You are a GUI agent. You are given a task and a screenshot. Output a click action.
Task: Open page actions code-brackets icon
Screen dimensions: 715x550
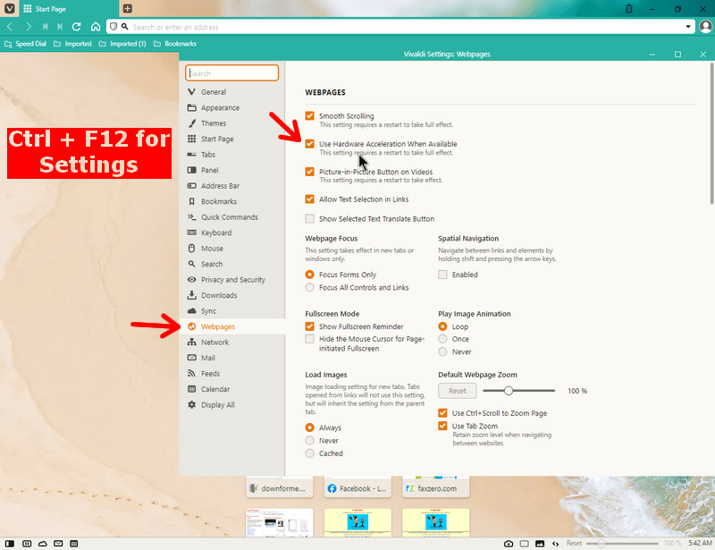point(555,544)
